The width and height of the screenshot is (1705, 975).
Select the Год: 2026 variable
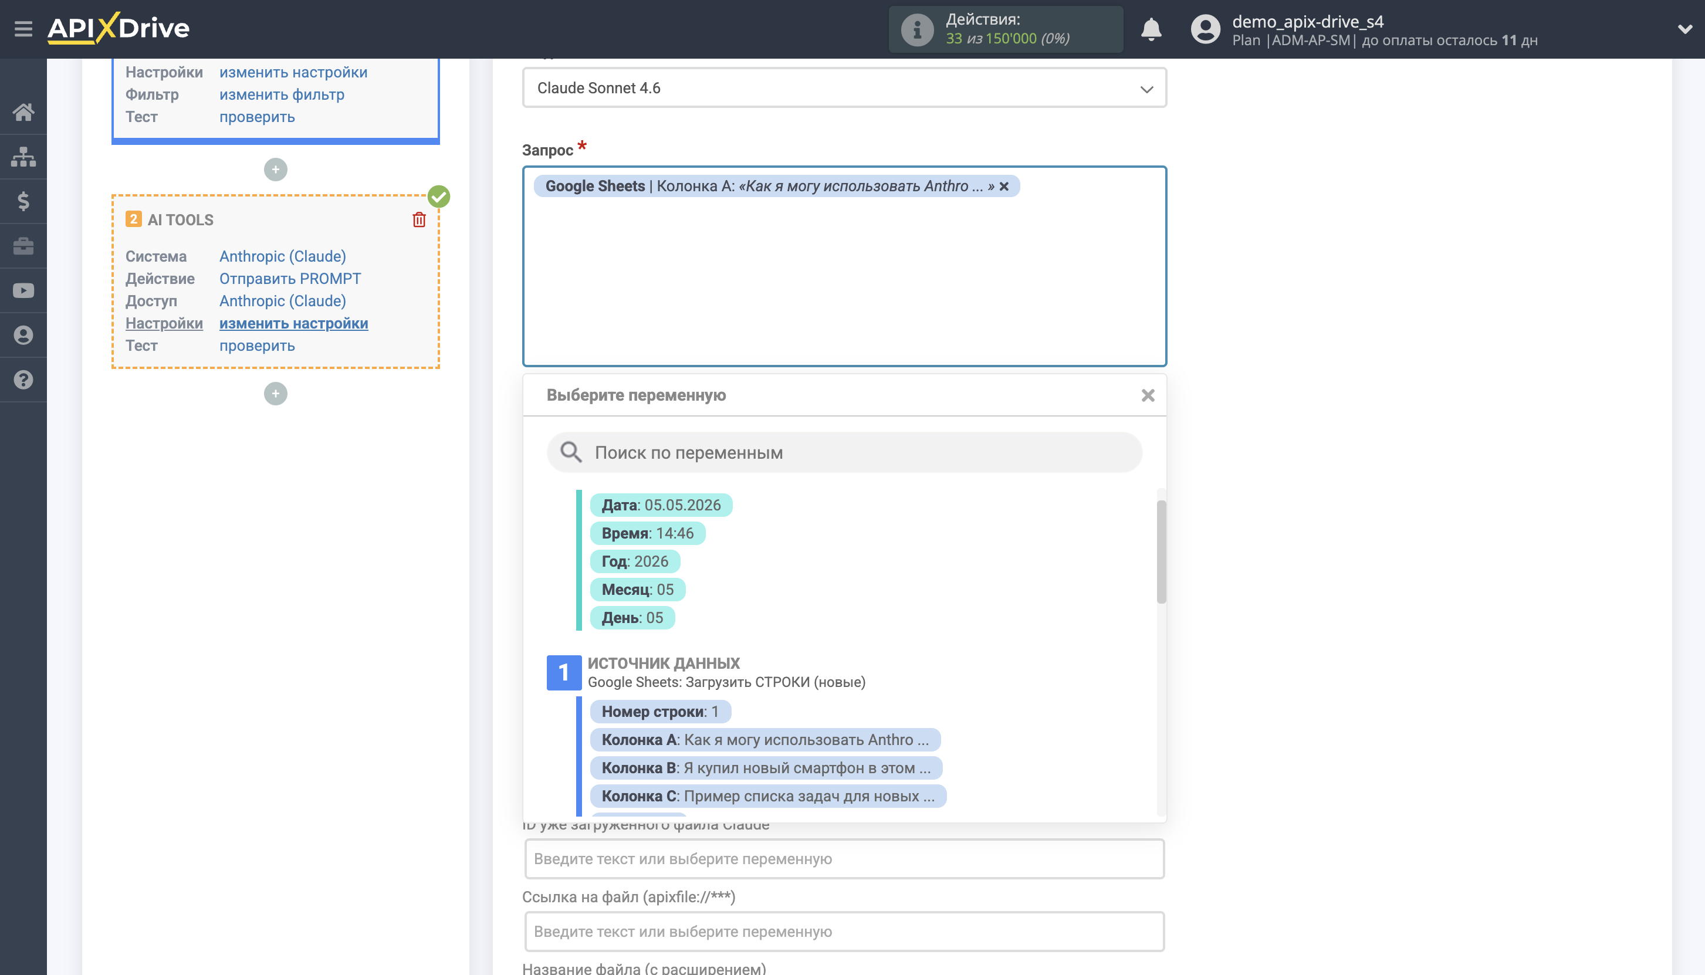coord(634,561)
